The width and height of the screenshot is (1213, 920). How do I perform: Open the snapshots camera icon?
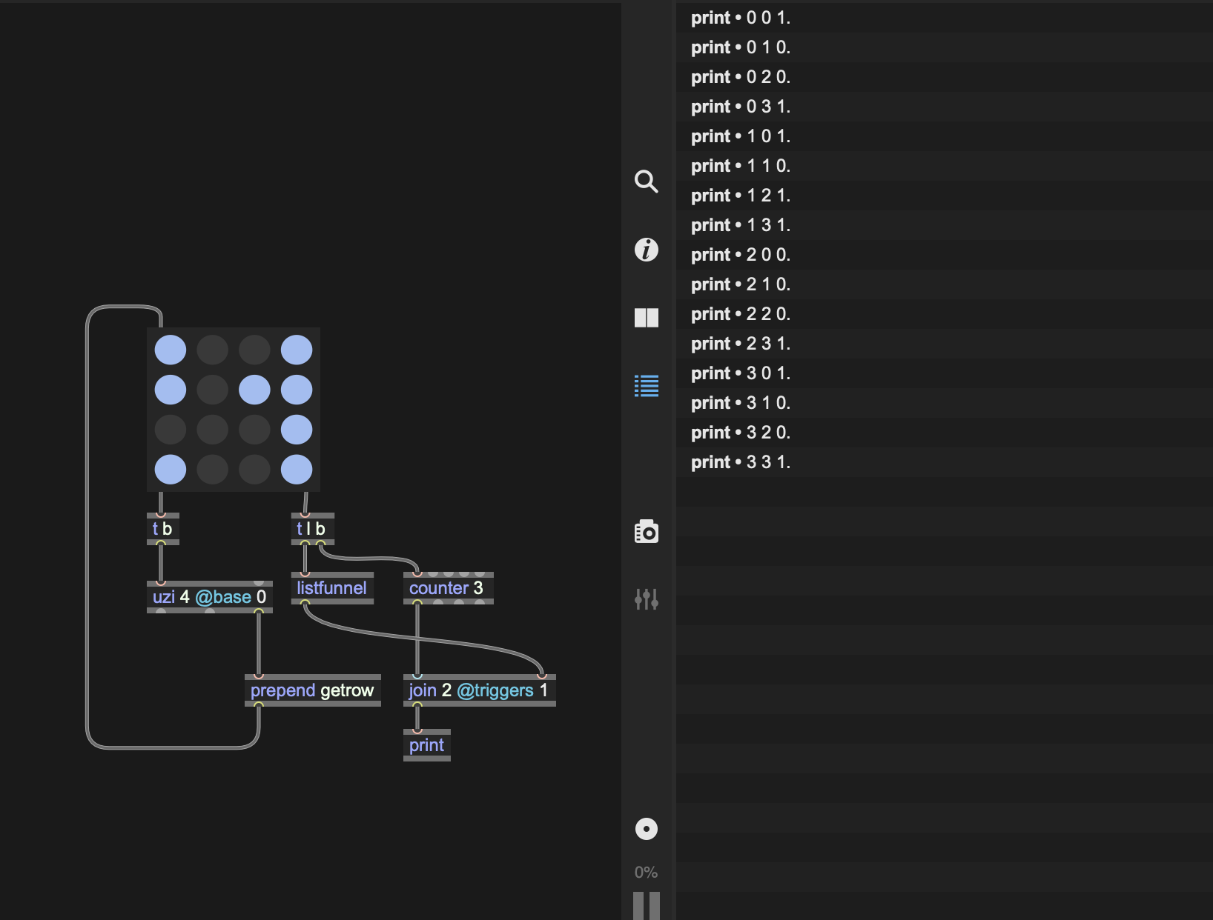(x=646, y=531)
